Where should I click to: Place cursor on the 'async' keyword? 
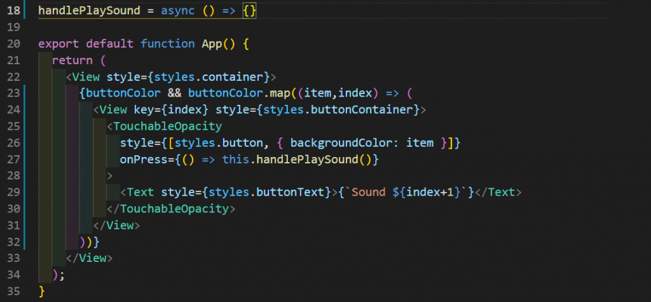[178, 11]
